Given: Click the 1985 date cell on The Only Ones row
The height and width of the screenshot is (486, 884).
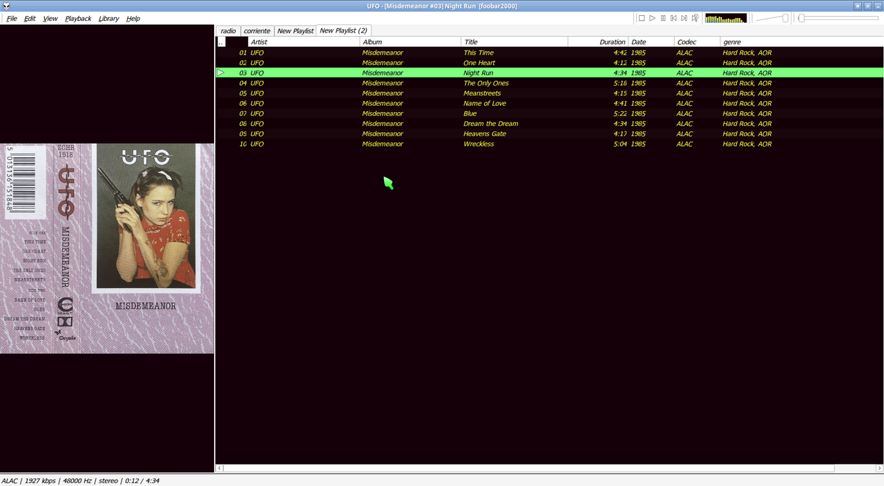Looking at the screenshot, I should [638, 83].
